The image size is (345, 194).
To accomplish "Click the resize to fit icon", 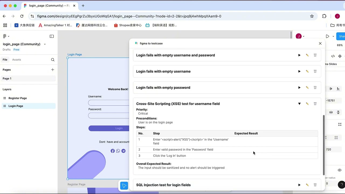I will (x=340, y=124).
